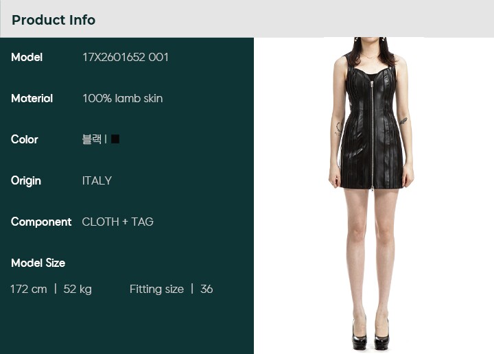Click the Fitting size label
This screenshot has width=494, height=354.
pyautogui.click(x=156, y=289)
